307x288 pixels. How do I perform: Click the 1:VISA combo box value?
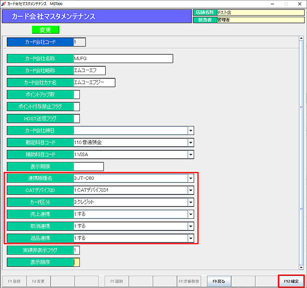[x=130, y=154]
